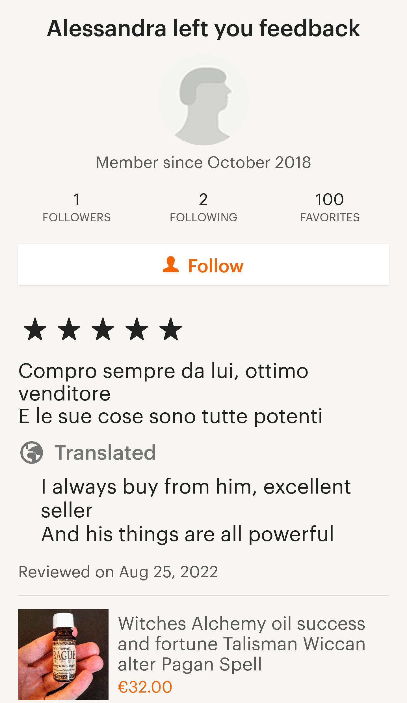Click the orange person icon on Follow
407x703 pixels.
171,265
